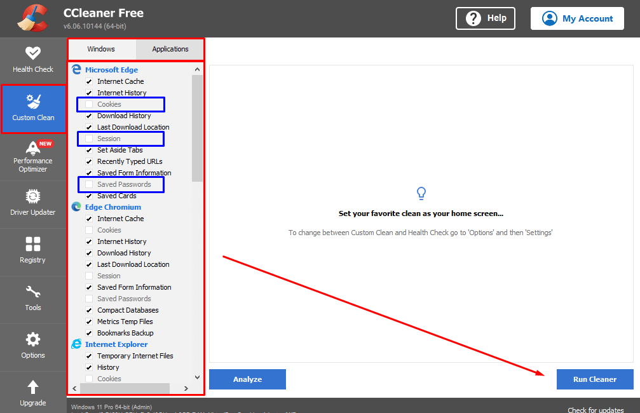This screenshot has height=413, width=640.
Task: Click the horizontal scroll left arrow
Action: tap(74, 388)
